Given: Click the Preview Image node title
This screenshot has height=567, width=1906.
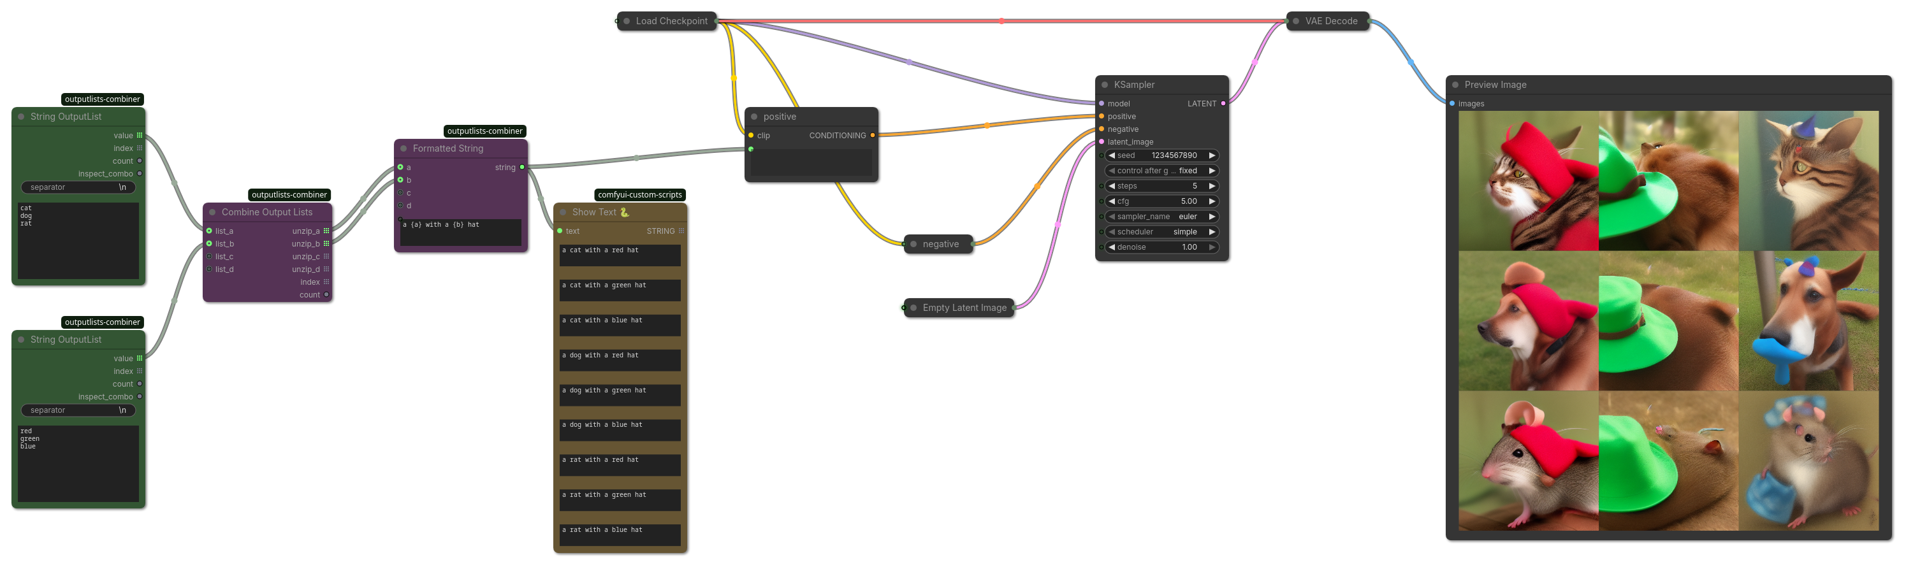Looking at the screenshot, I should [x=1495, y=85].
